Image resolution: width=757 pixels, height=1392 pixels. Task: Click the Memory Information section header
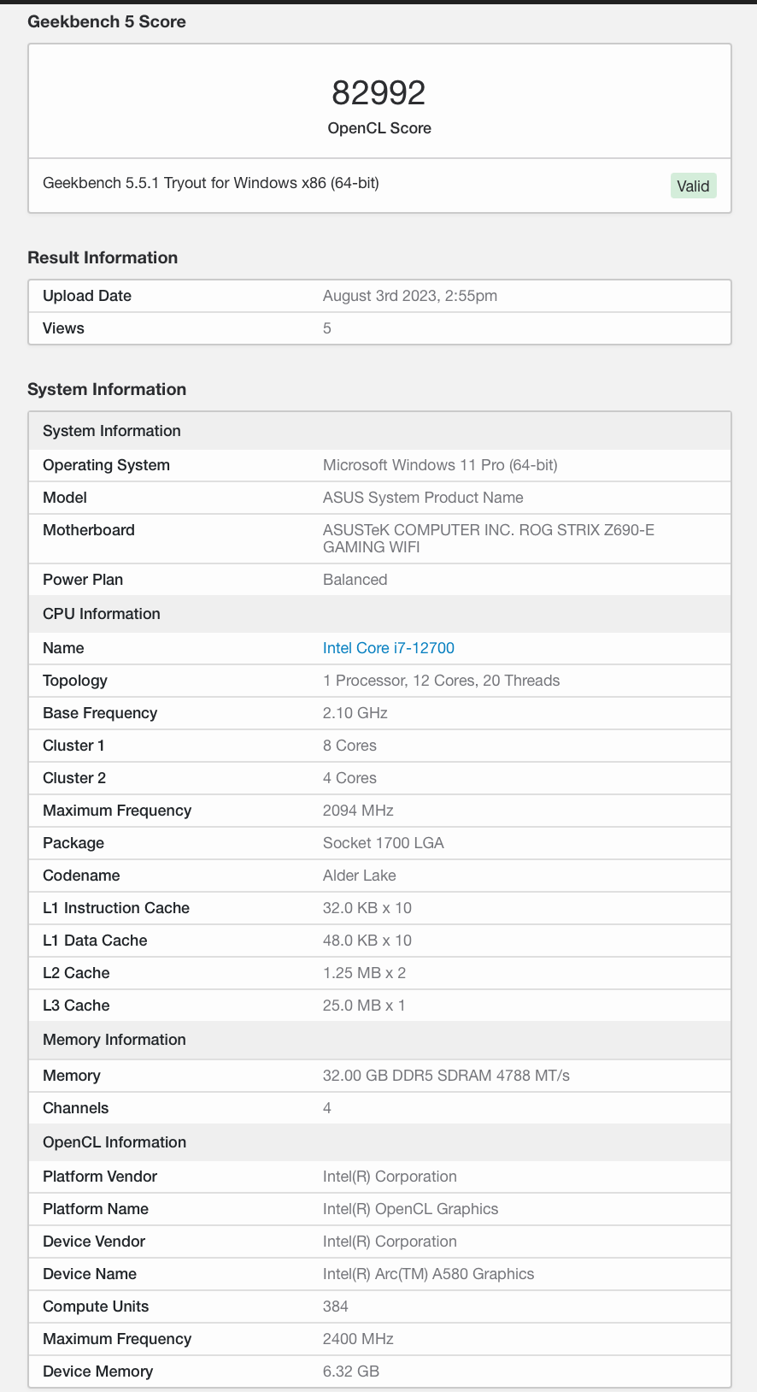114,1040
